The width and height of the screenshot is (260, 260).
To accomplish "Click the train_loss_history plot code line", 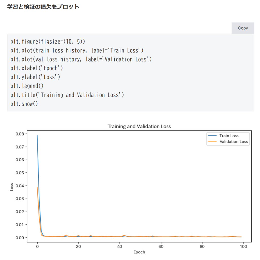I will coord(77,50).
